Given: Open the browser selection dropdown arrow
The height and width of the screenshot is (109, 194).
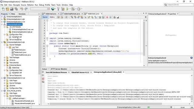Looking at the screenshot, I should (55, 9).
